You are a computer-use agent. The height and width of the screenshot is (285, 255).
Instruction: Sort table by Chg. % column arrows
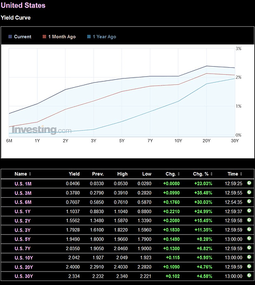tap(212, 174)
